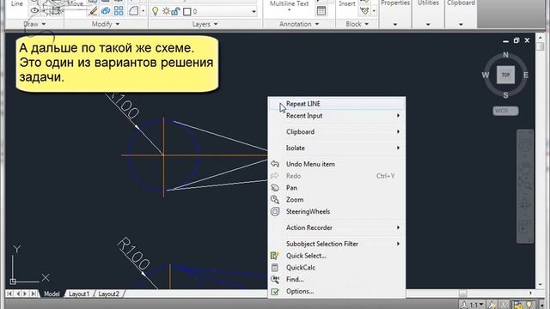Click the W compass direction on ViewCube
This screenshot has height=309, width=550.
click(485, 75)
